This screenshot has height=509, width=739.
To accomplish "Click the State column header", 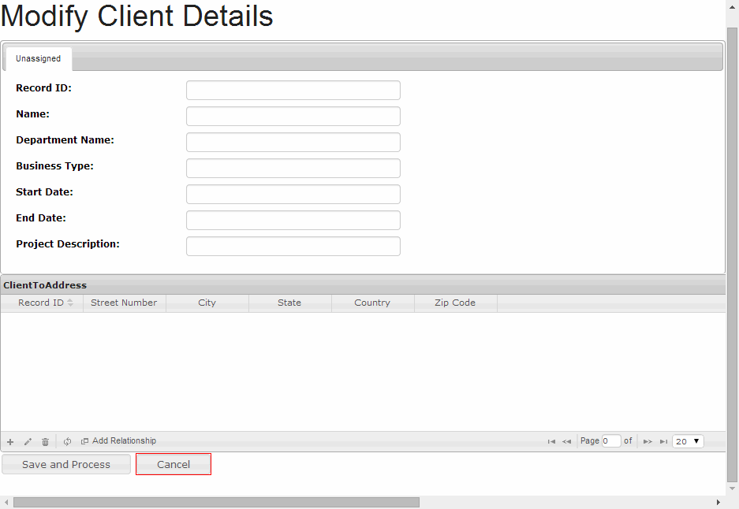I will pos(290,303).
